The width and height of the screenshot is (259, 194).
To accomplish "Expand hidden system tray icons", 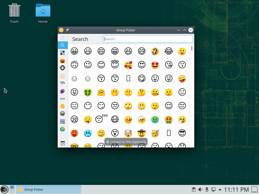I will tap(220, 189).
